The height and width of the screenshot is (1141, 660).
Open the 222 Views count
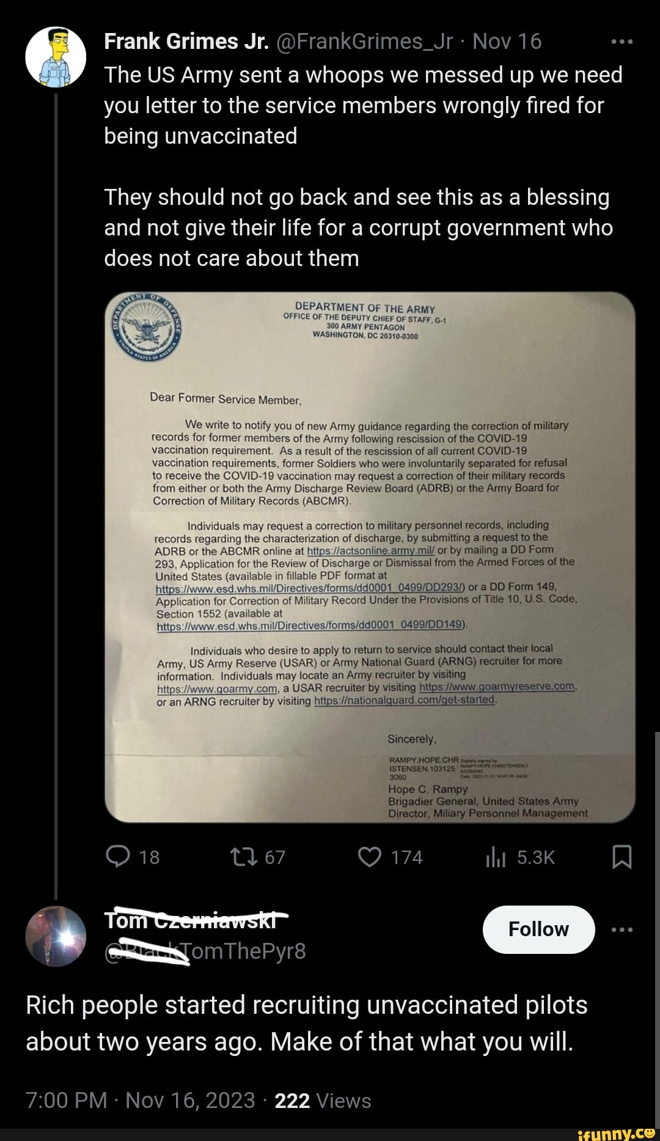point(323,1100)
